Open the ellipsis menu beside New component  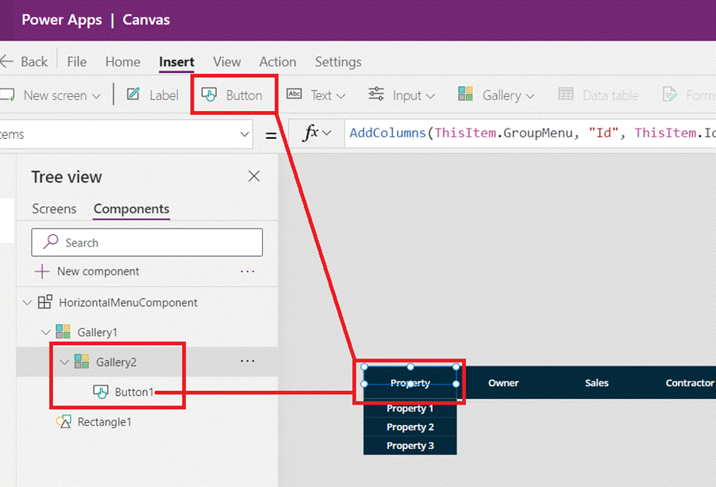pyautogui.click(x=248, y=271)
